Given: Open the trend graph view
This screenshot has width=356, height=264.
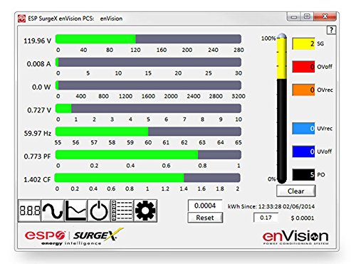Looking at the screenshot, I should click(75, 211).
